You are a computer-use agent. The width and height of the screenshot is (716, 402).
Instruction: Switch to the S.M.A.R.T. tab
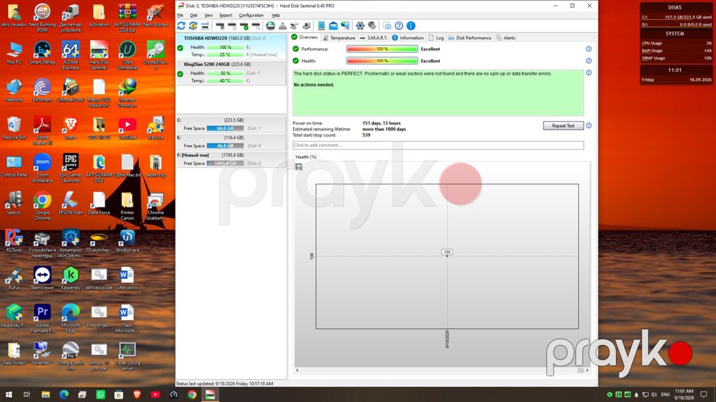[373, 38]
